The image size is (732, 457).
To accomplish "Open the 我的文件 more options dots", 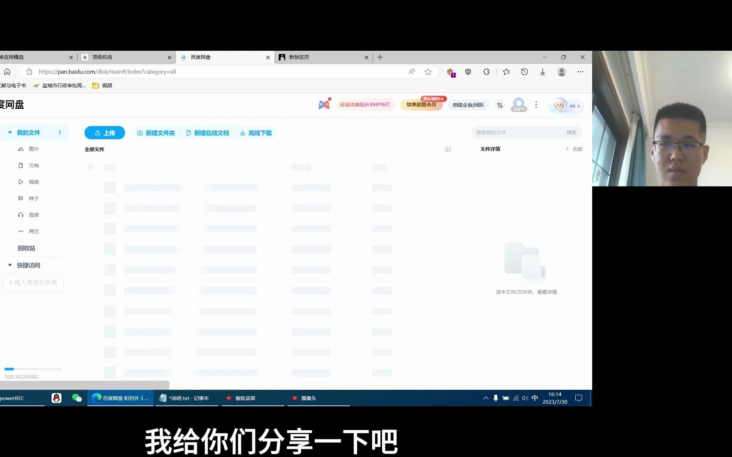I will [x=60, y=132].
